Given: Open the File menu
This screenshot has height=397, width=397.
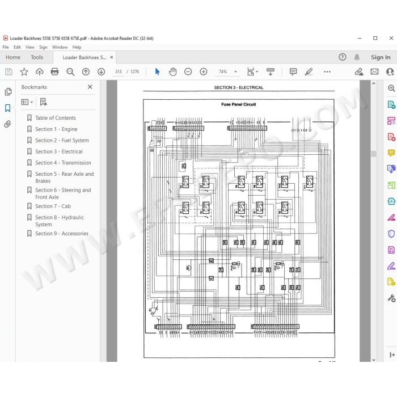Looking at the screenshot, I should [x=6, y=47].
